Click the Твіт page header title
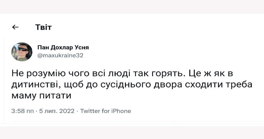 click(43, 27)
